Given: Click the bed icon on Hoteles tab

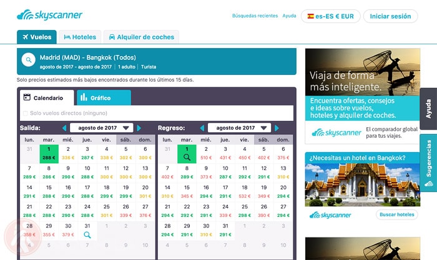Looking at the screenshot, I should [x=67, y=37].
